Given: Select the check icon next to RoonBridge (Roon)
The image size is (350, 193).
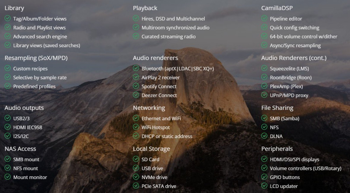Looking at the screenshot, I should point(264,77).
